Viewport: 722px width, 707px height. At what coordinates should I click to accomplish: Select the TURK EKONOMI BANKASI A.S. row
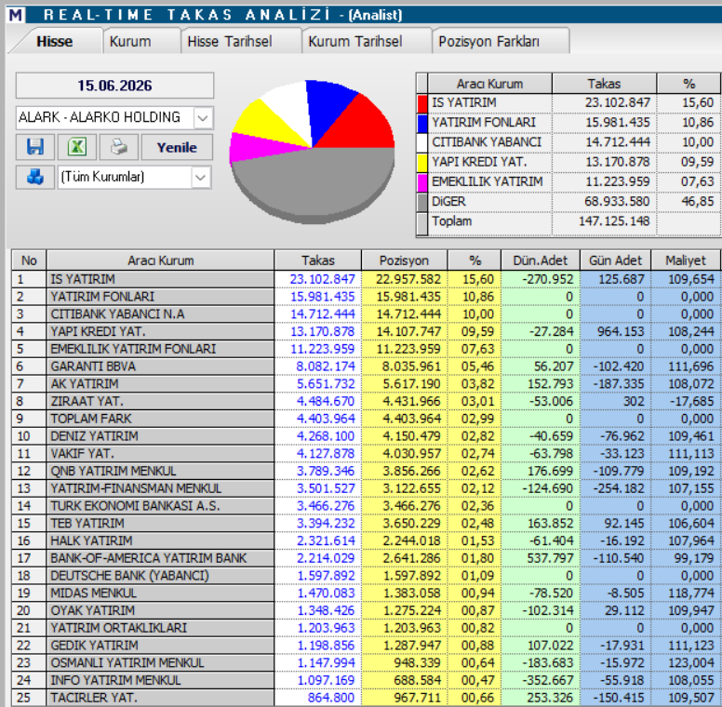click(x=367, y=506)
